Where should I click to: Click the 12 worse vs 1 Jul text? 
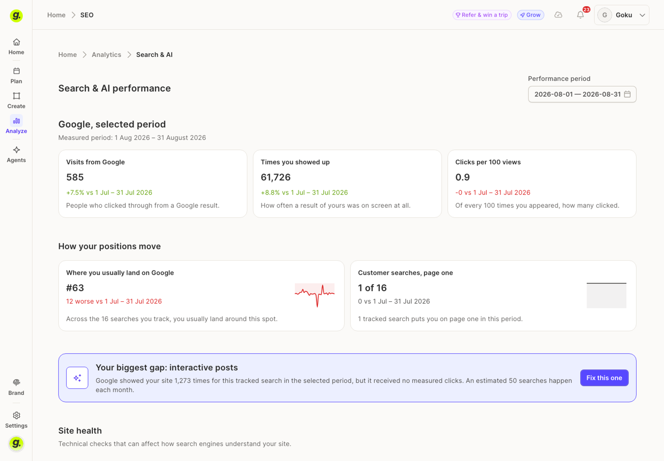pos(114,301)
